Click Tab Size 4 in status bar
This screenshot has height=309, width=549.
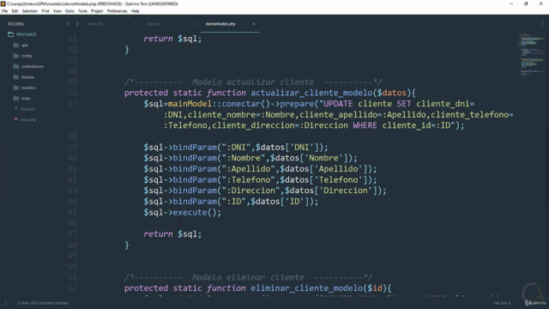pyautogui.click(x=502, y=303)
